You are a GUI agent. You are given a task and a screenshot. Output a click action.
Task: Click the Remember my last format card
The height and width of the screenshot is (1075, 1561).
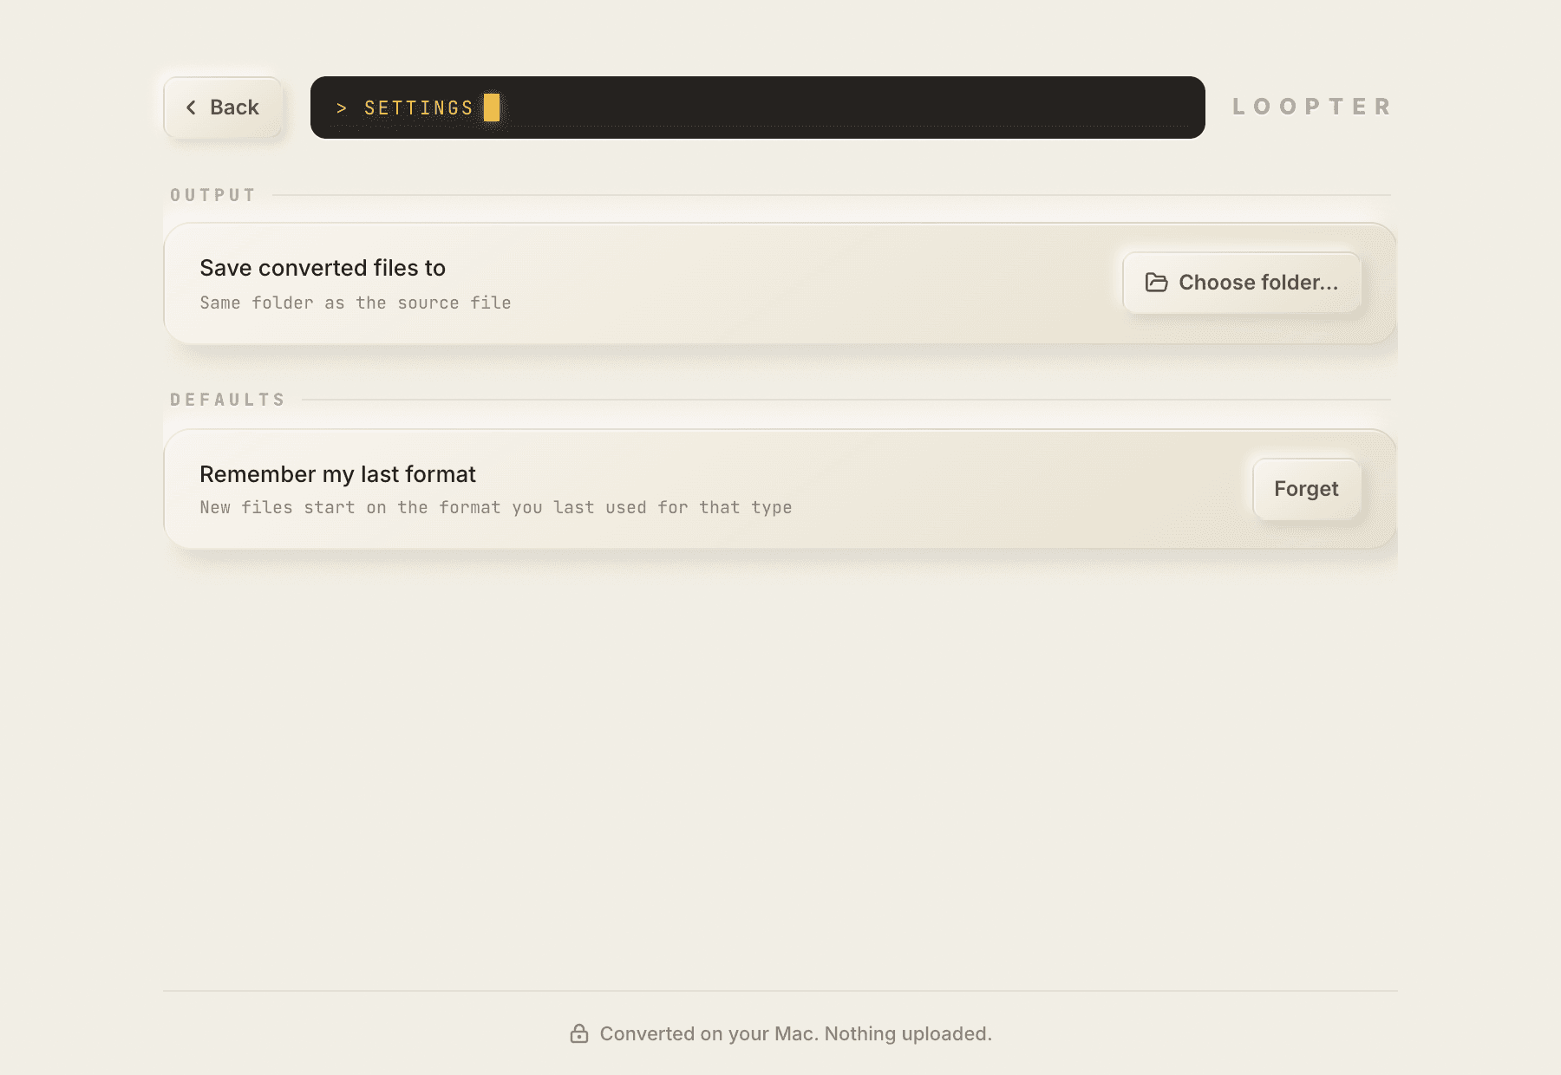[780, 489]
